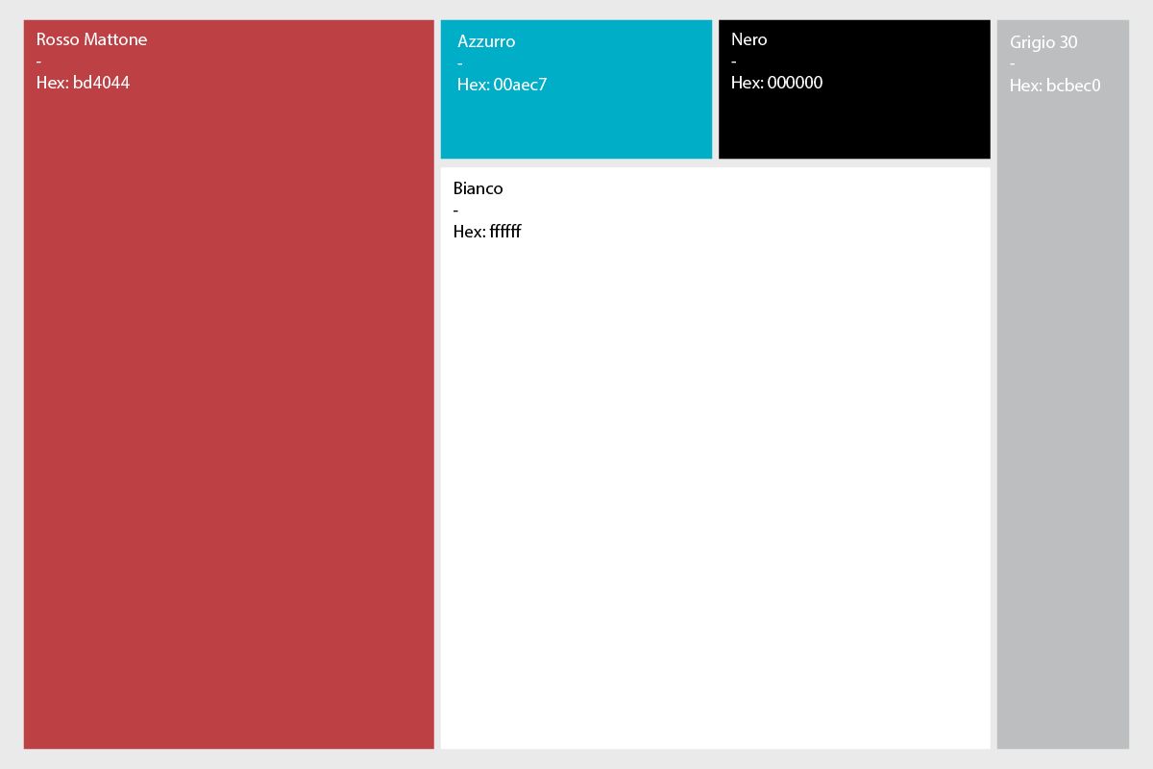Click the "Nero" name label
Viewport: 1153px width, 769px height.
(748, 39)
